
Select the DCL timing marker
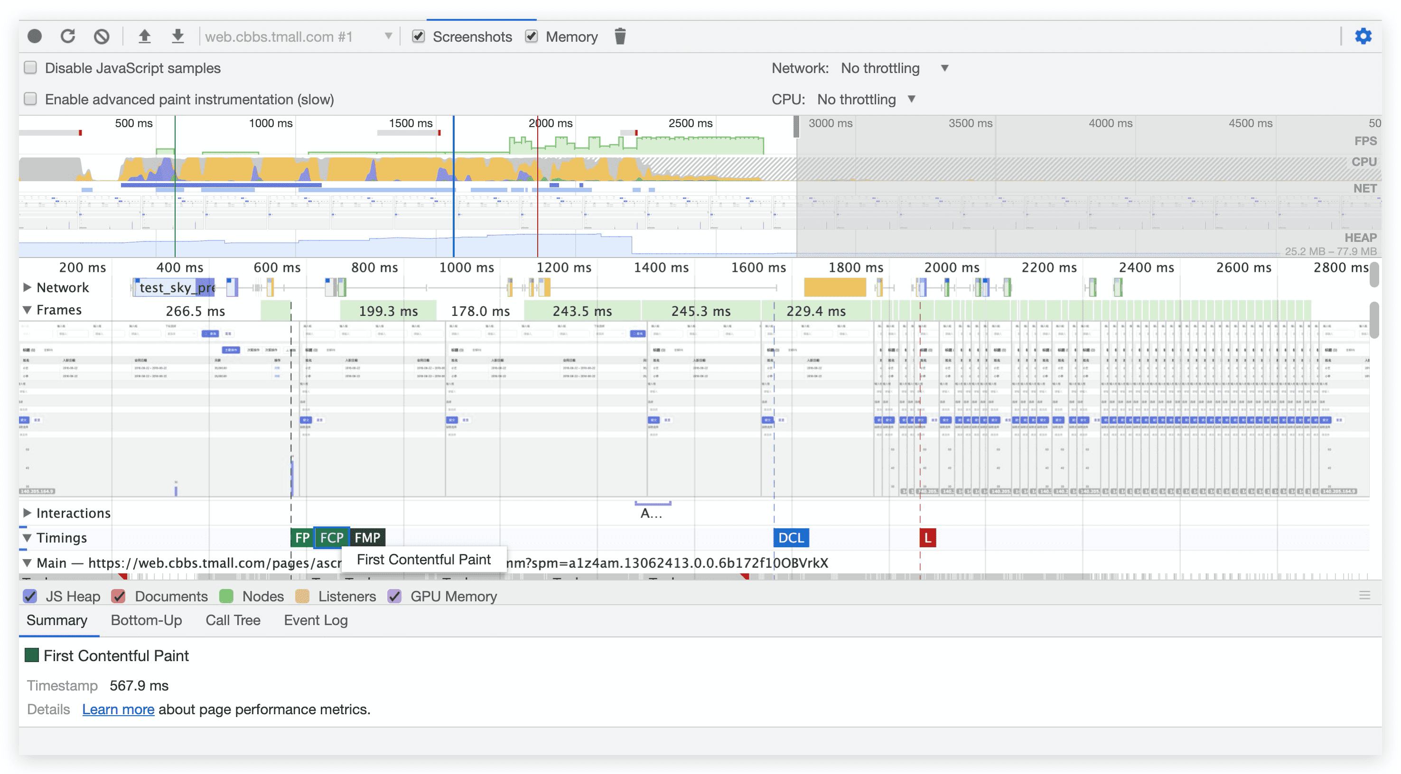(791, 537)
